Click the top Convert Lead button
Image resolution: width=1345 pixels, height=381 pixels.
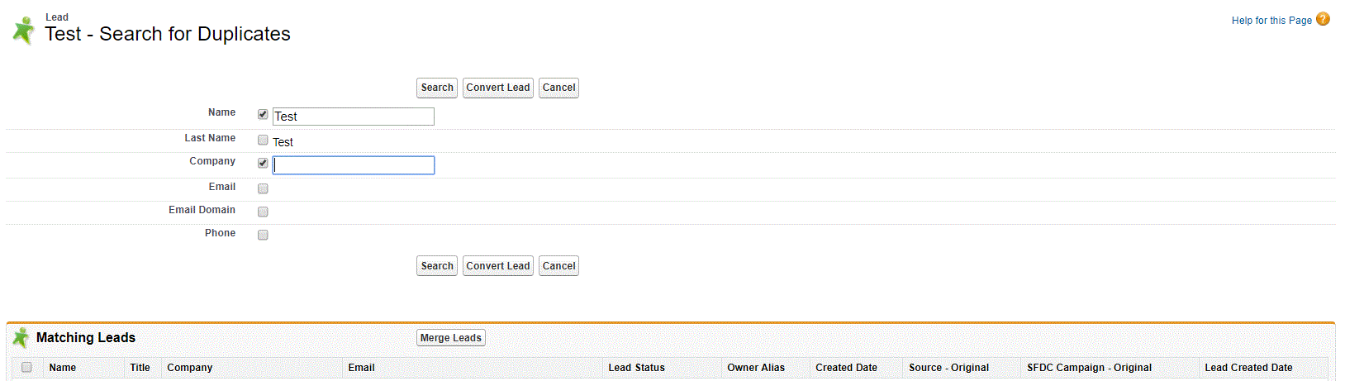(497, 88)
